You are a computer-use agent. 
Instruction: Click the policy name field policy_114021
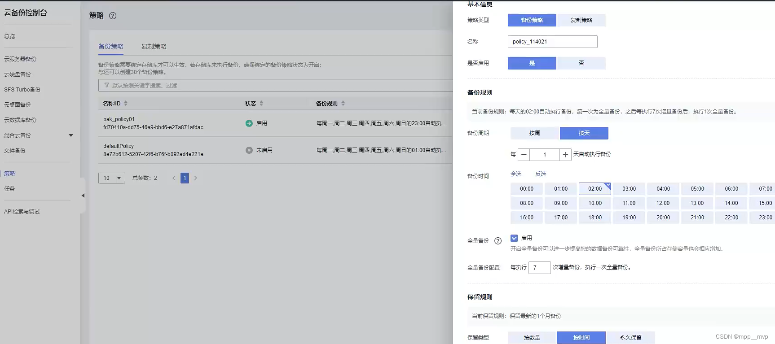tap(553, 42)
